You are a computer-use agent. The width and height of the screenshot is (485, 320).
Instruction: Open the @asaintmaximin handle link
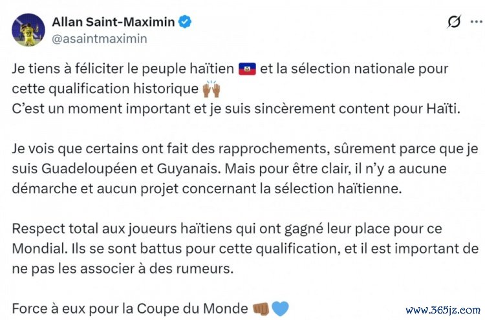[x=98, y=38]
